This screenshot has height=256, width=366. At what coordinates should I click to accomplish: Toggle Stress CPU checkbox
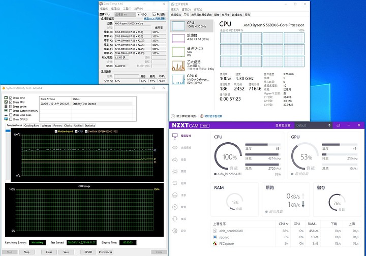pos(11,98)
